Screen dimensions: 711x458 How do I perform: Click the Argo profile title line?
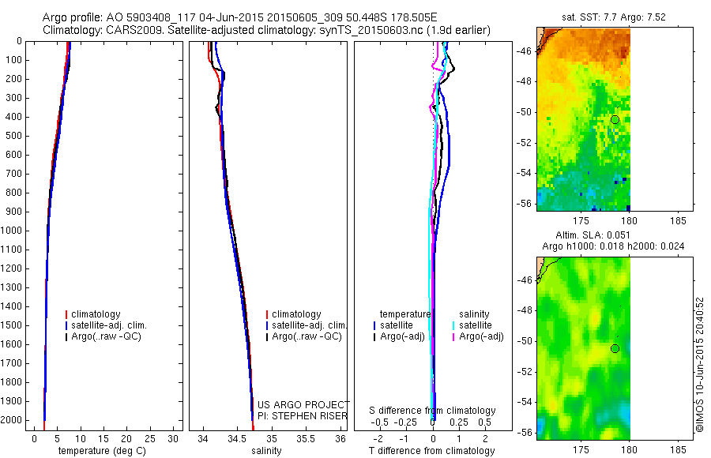240,17
